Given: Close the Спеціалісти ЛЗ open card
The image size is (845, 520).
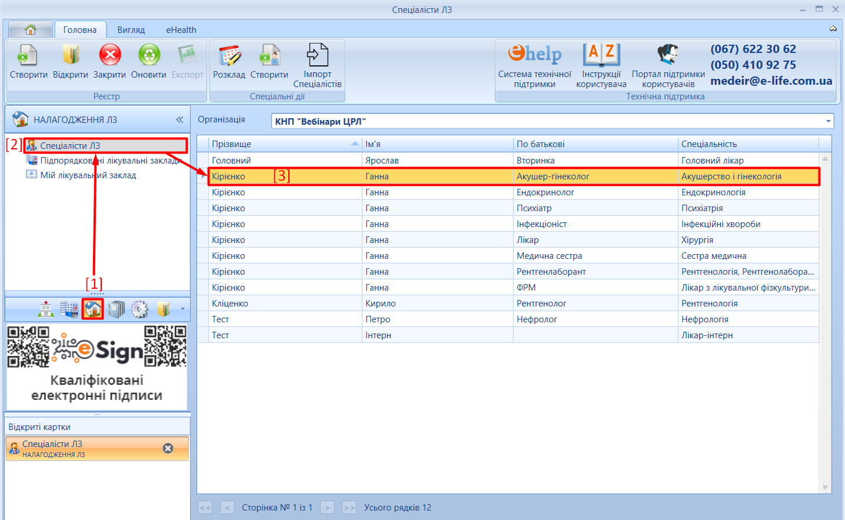Looking at the screenshot, I should click(168, 448).
